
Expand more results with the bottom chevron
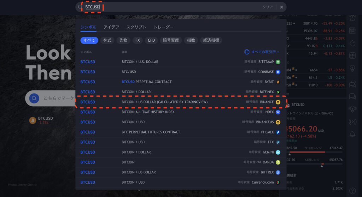pyautogui.click(x=139, y=190)
